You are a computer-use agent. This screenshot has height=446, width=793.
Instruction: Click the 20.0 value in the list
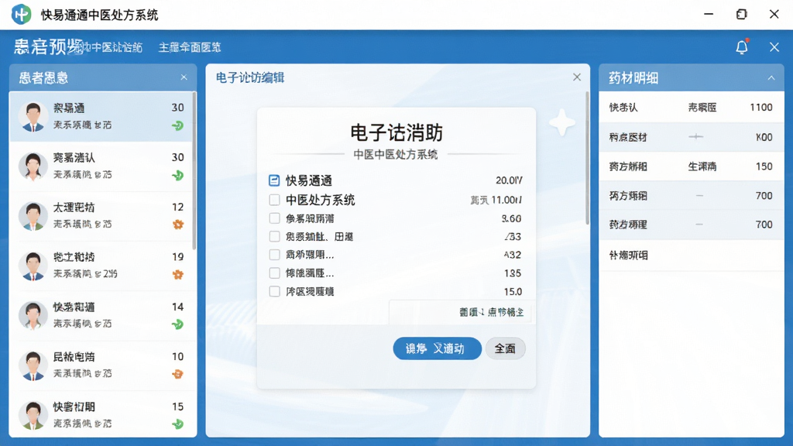pyautogui.click(x=509, y=180)
